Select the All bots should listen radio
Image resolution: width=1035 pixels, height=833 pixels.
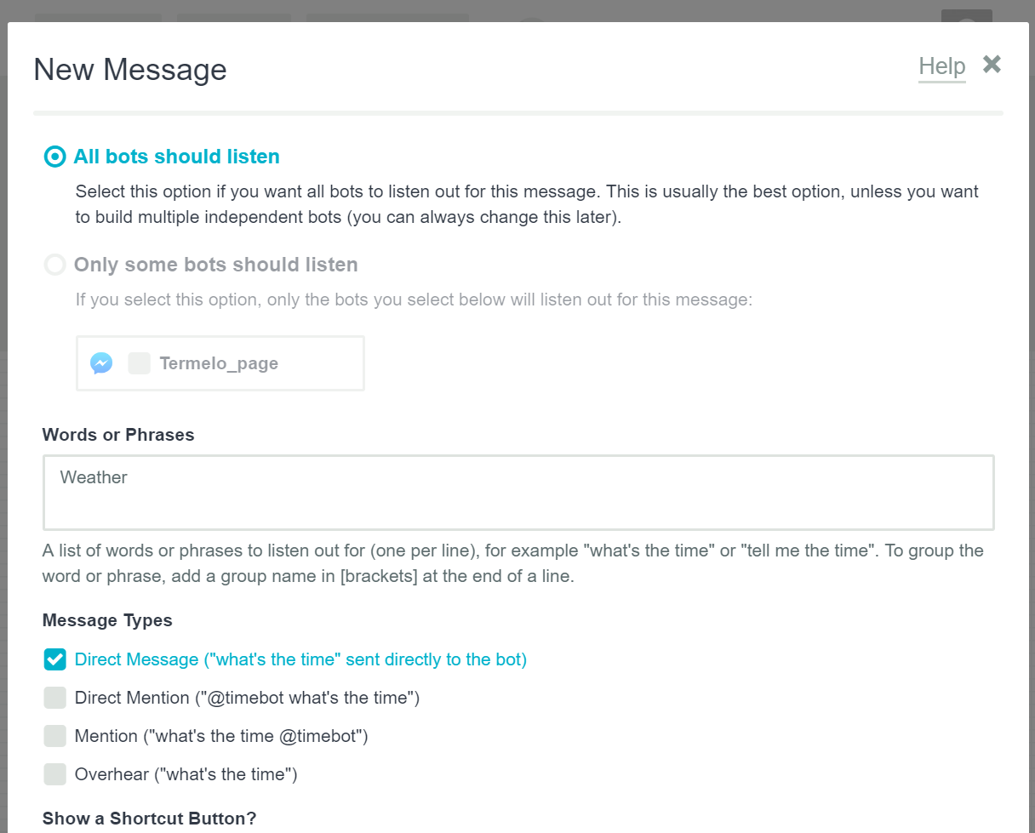[54, 157]
